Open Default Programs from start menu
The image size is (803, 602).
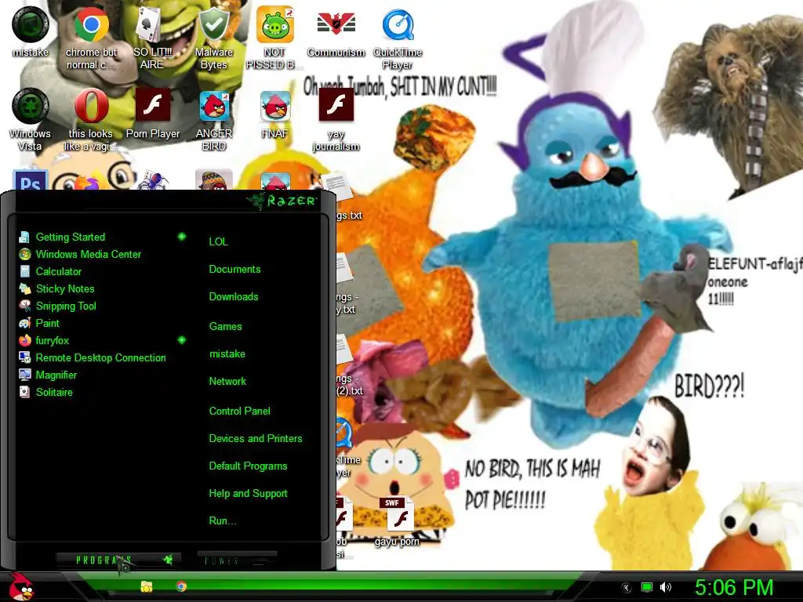click(x=248, y=466)
